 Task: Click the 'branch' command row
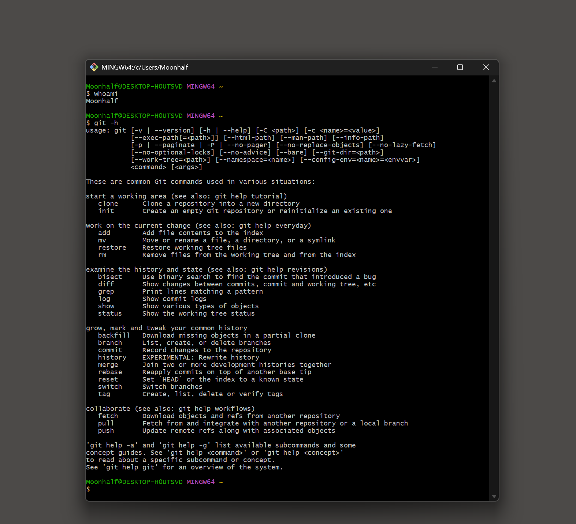pos(185,343)
